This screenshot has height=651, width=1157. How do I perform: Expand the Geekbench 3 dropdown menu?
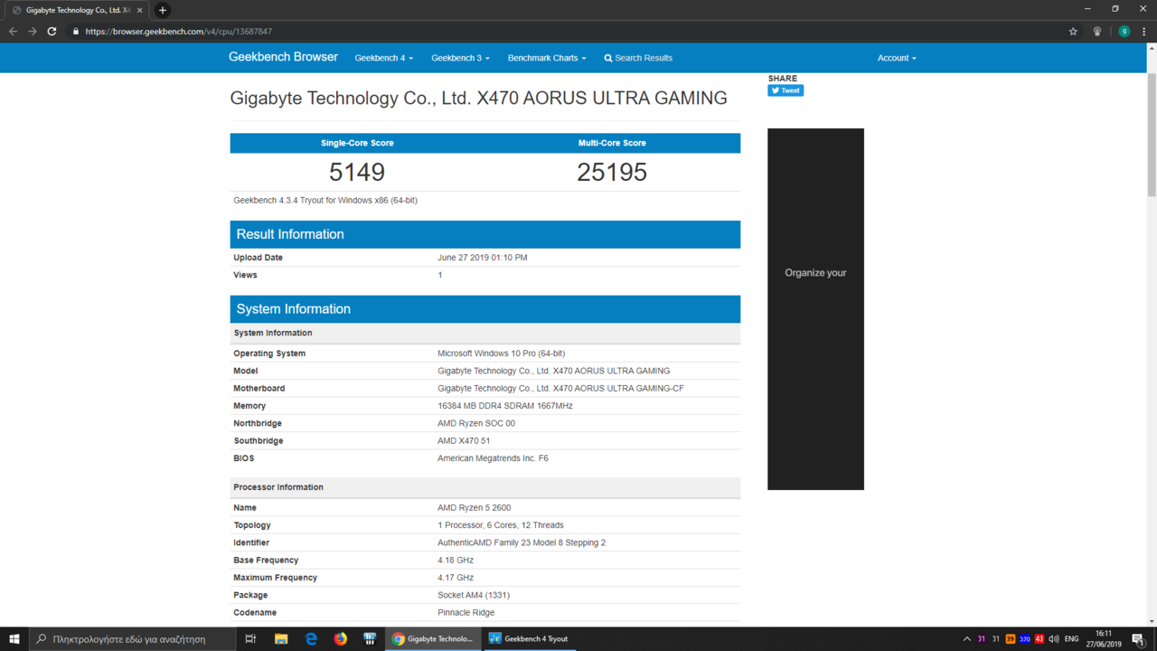(460, 58)
